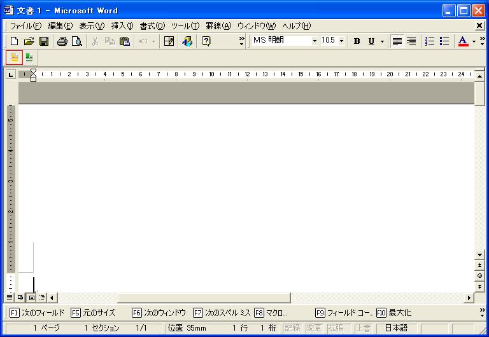Click the colorful drawing shapes icon
The image size is (489, 337).
(x=187, y=41)
